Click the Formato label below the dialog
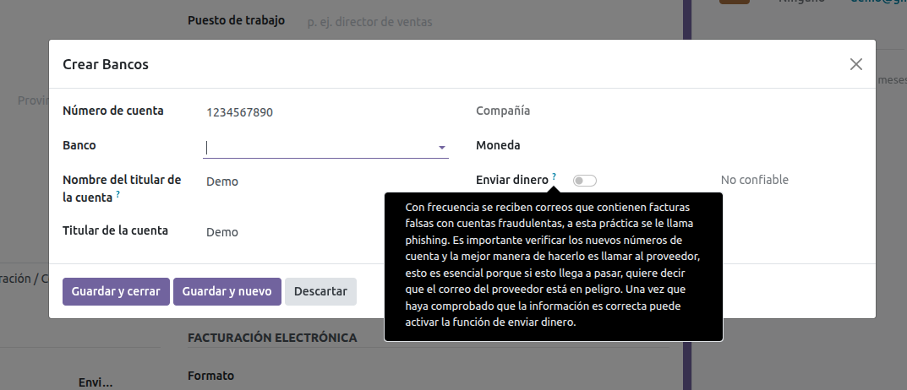907x390 pixels. 210,376
